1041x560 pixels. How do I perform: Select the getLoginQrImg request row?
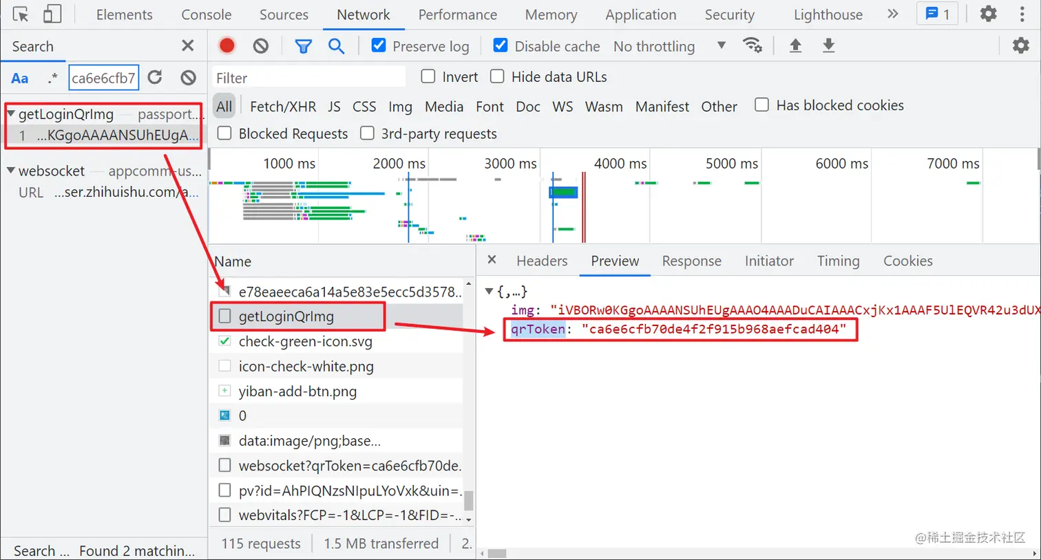(337, 316)
